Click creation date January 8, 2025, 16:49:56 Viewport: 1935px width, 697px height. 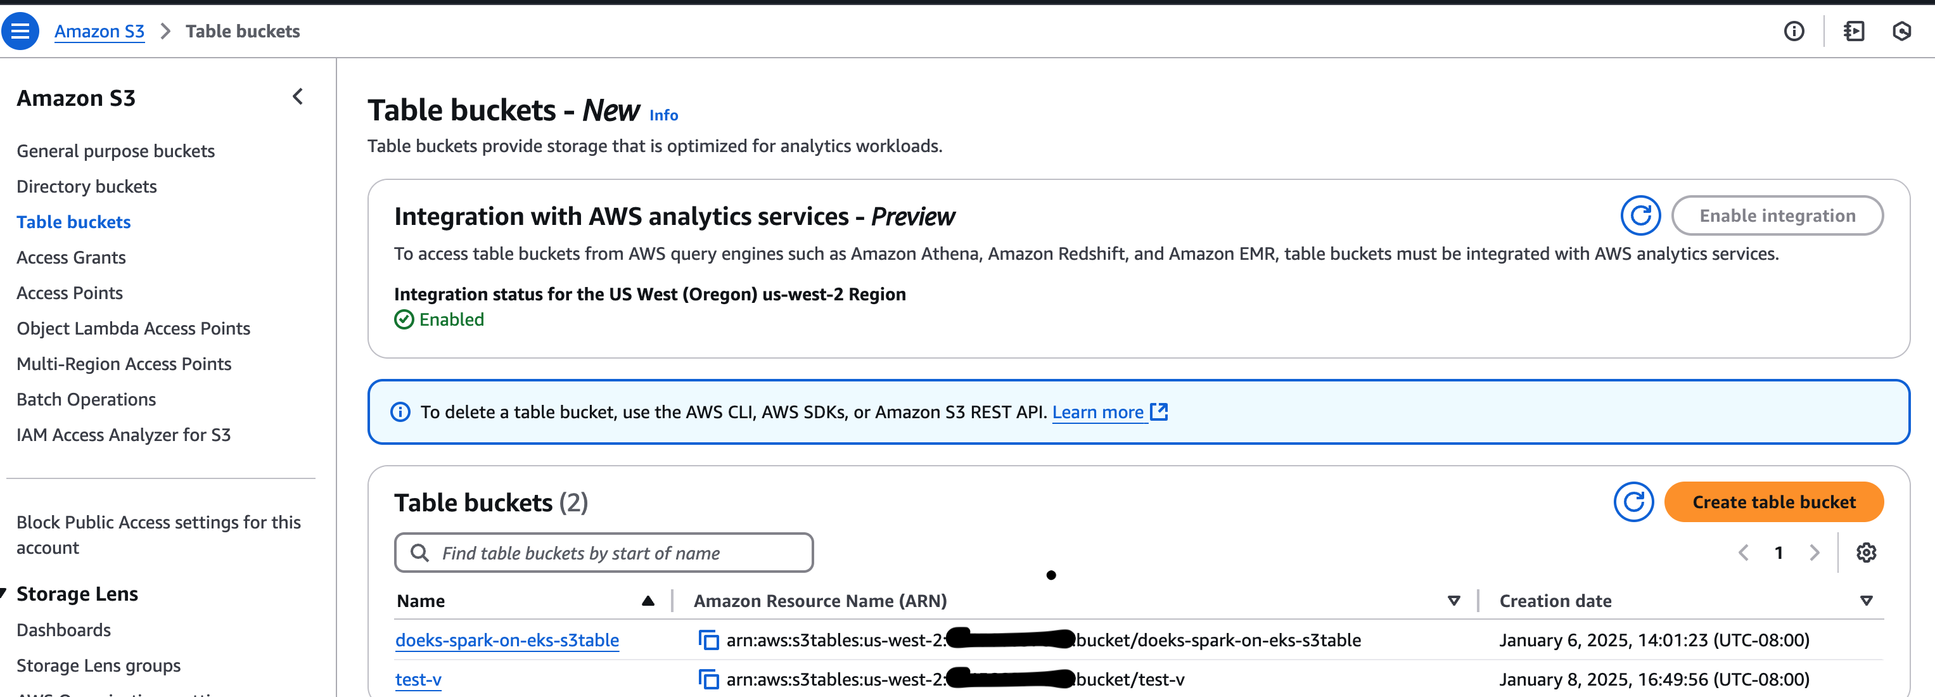1654,679
